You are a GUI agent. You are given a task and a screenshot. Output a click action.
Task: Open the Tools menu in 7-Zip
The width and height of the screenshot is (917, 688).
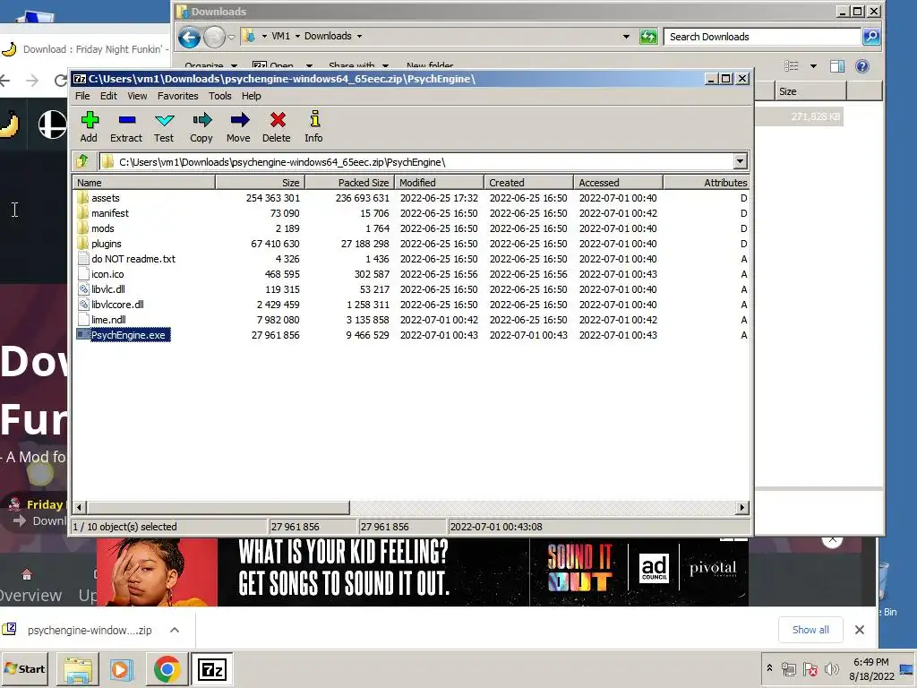point(220,96)
